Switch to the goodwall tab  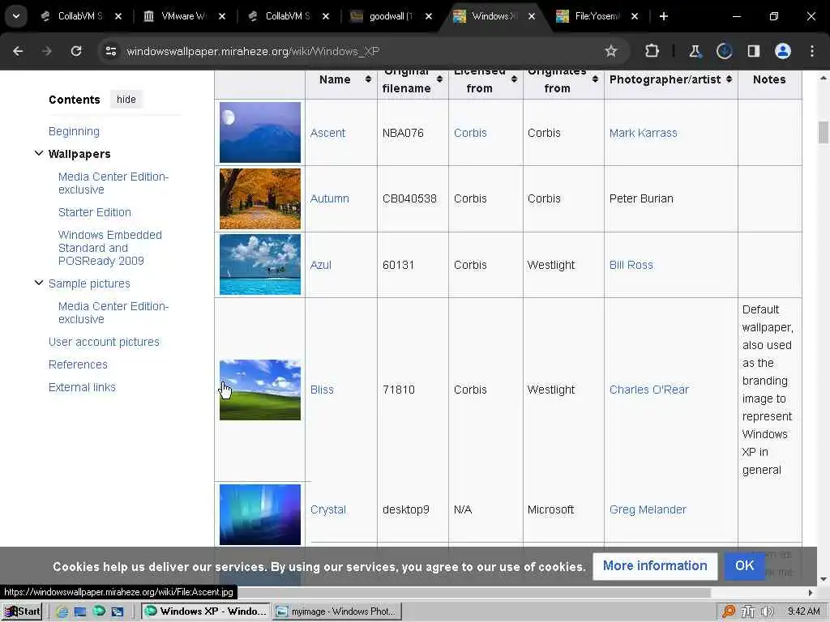[x=391, y=16]
